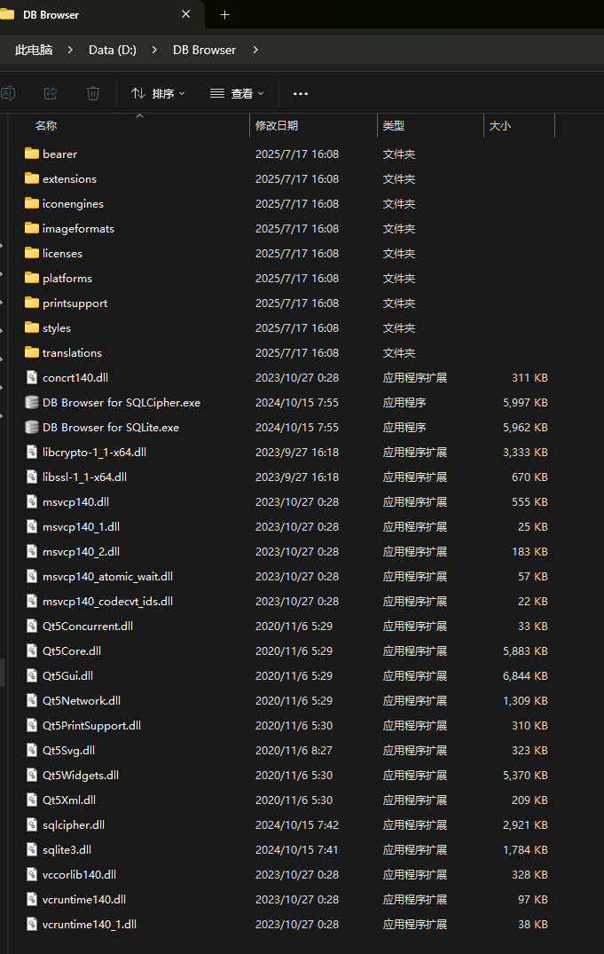604x954 pixels.
Task: Click the Qt5Core.dll file icon
Action: pyautogui.click(x=32, y=650)
